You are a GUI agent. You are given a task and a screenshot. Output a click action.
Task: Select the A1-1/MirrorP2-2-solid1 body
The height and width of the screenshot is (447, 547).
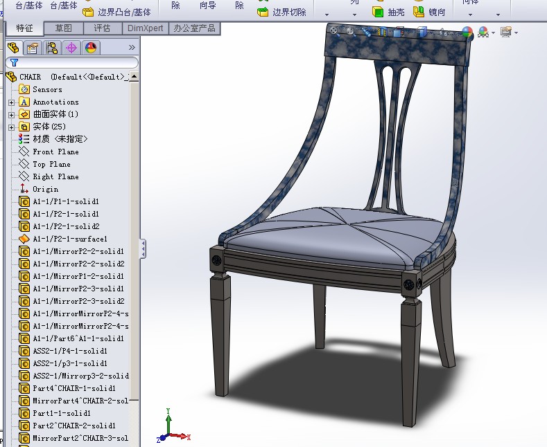click(x=78, y=251)
